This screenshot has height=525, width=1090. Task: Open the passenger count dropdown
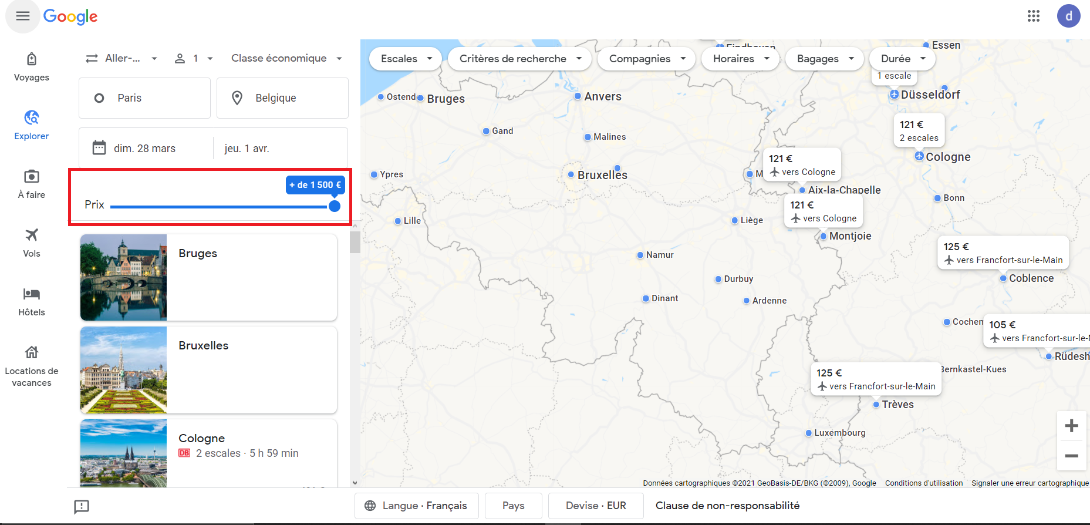(x=194, y=58)
